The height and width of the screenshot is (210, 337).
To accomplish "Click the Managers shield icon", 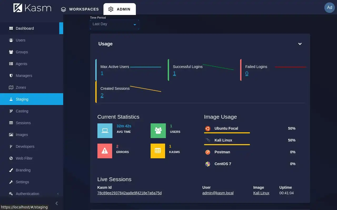I will click(11, 76).
